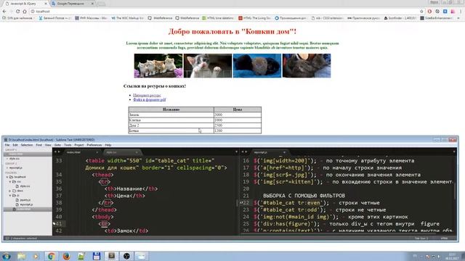Open myscript.js file under js folder
This screenshot has width=465, height=261.
pyautogui.click(x=26, y=204)
